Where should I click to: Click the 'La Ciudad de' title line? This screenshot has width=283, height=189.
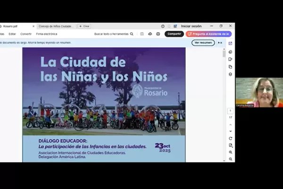pos(83,62)
